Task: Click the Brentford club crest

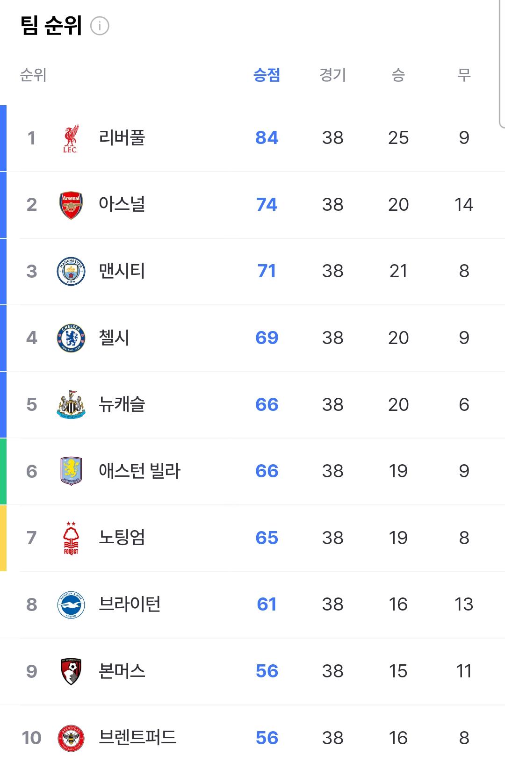Action: [71, 738]
